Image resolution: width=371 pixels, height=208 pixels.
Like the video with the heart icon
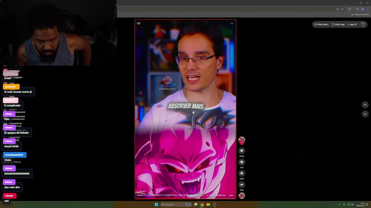[x=242, y=151]
